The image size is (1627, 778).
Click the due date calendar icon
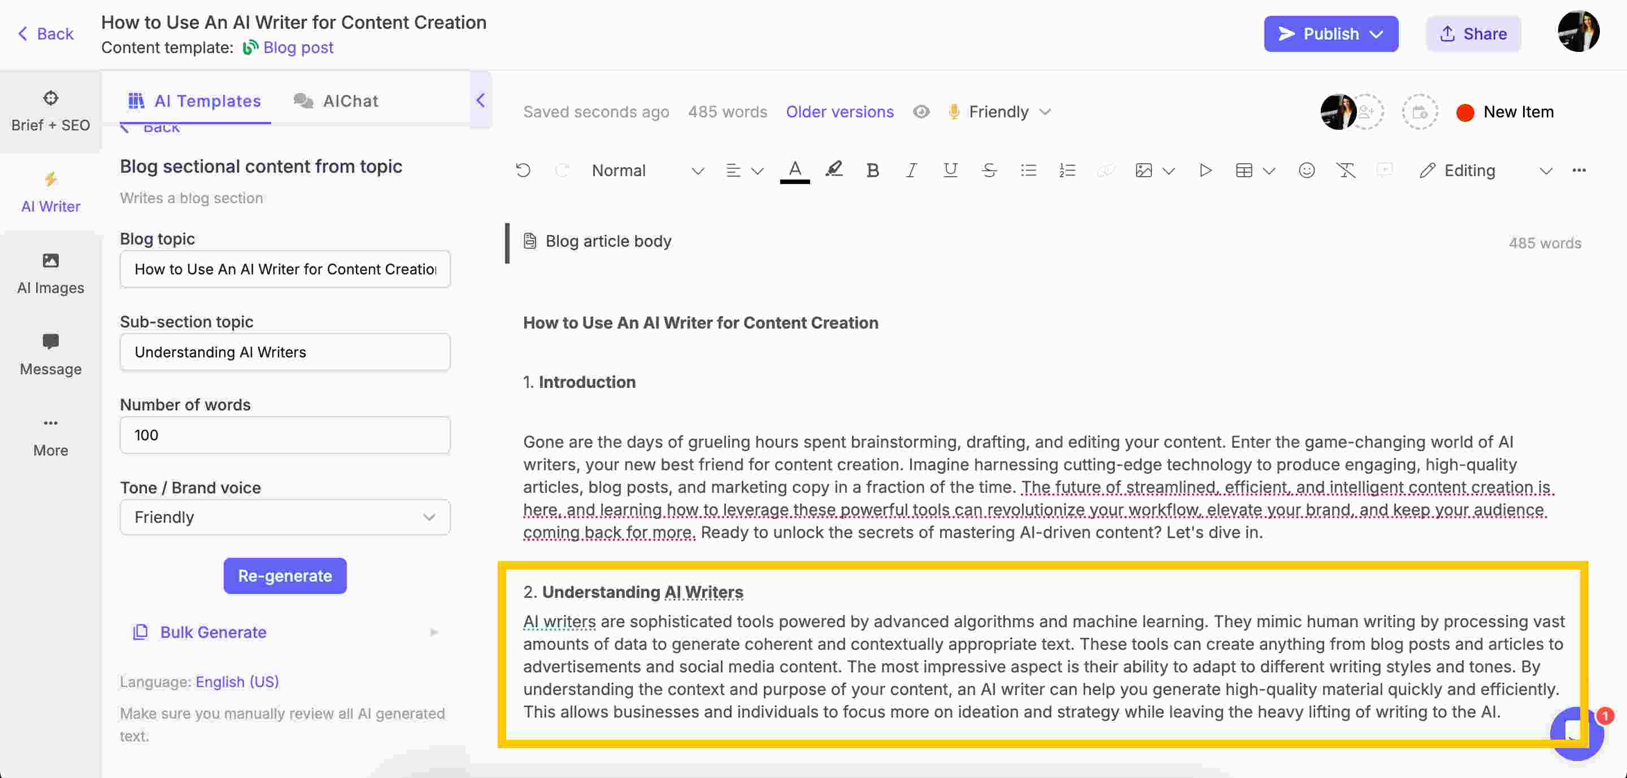pos(1419,112)
